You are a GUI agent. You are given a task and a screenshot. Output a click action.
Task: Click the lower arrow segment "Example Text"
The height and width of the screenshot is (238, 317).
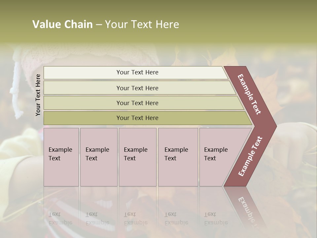pos(250,156)
